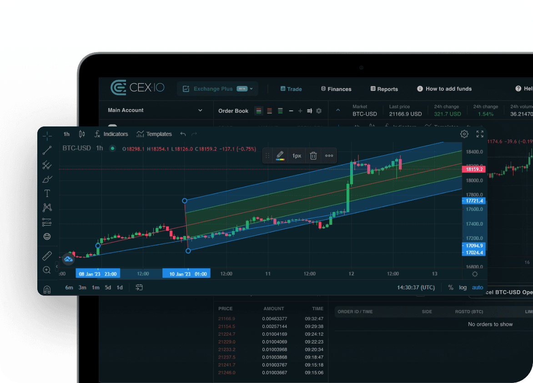Open the line color swatch in floating toolbar
Screen dimensions: 533x383
281,156
